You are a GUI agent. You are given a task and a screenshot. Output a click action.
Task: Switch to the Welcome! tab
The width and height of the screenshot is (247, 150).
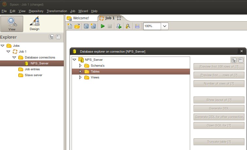[x=81, y=18]
